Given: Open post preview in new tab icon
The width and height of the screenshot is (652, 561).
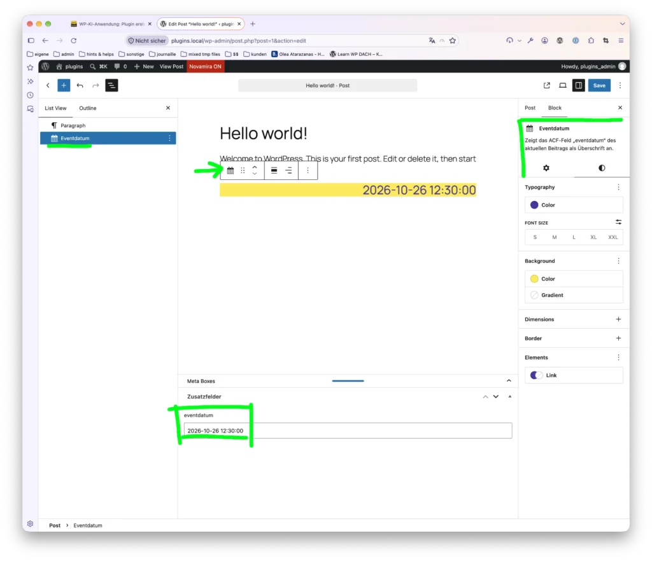Looking at the screenshot, I should 547,85.
